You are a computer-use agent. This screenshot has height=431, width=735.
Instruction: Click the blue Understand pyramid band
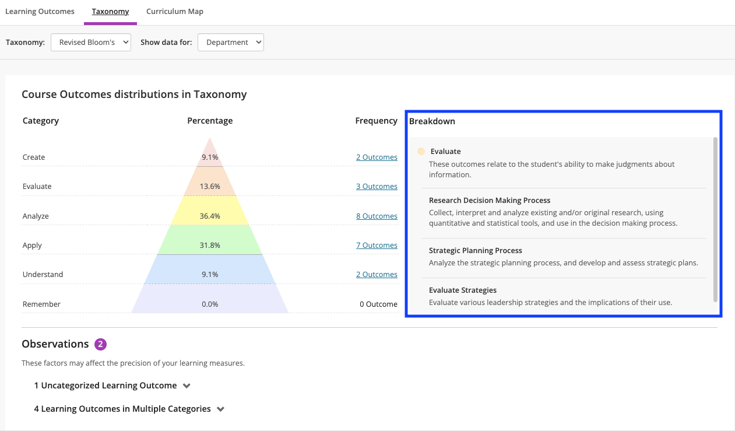click(x=210, y=269)
